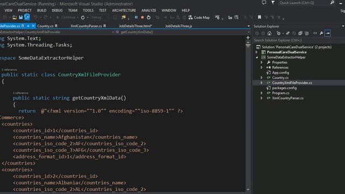This screenshot has width=345, height=194.
Task: Open the VIEW menu
Action: (9, 10)
